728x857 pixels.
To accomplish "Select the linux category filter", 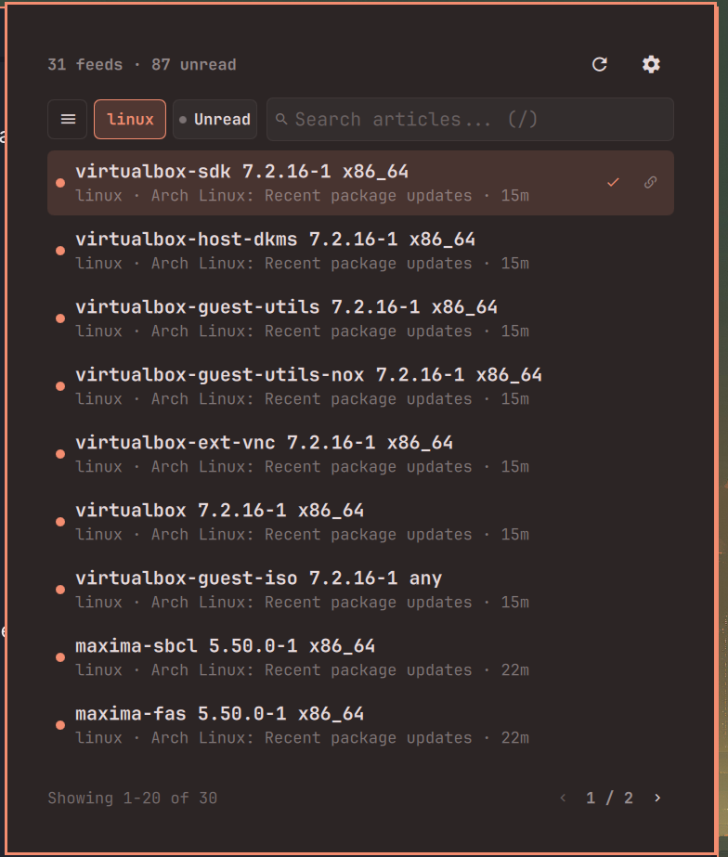I will click(130, 119).
